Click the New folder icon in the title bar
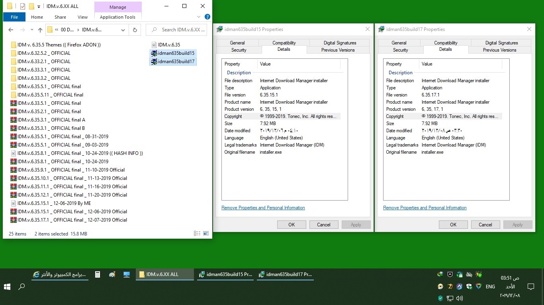Image resolution: width=544 pixels, height=305 pixels. click(31, 6)
